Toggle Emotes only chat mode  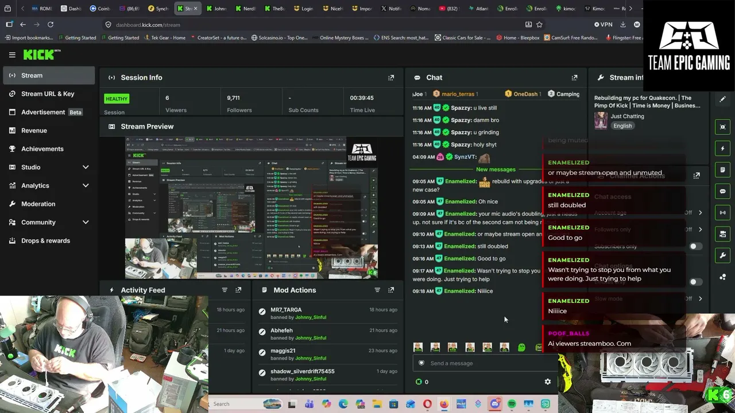[695, 282]
